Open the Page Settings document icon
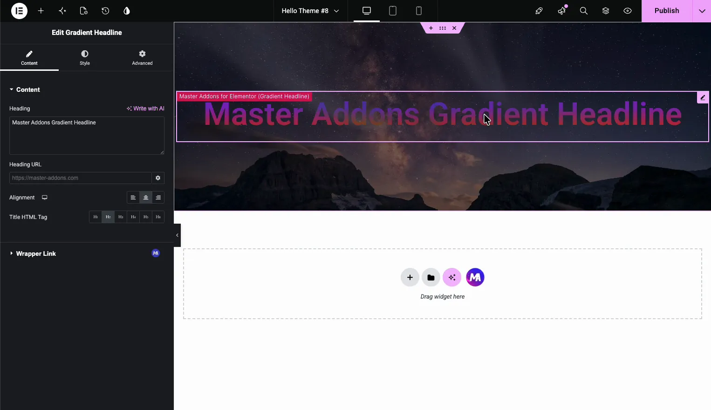Image resolution: width=711 pixels, height=410 pixels. [x=84, y=11]
